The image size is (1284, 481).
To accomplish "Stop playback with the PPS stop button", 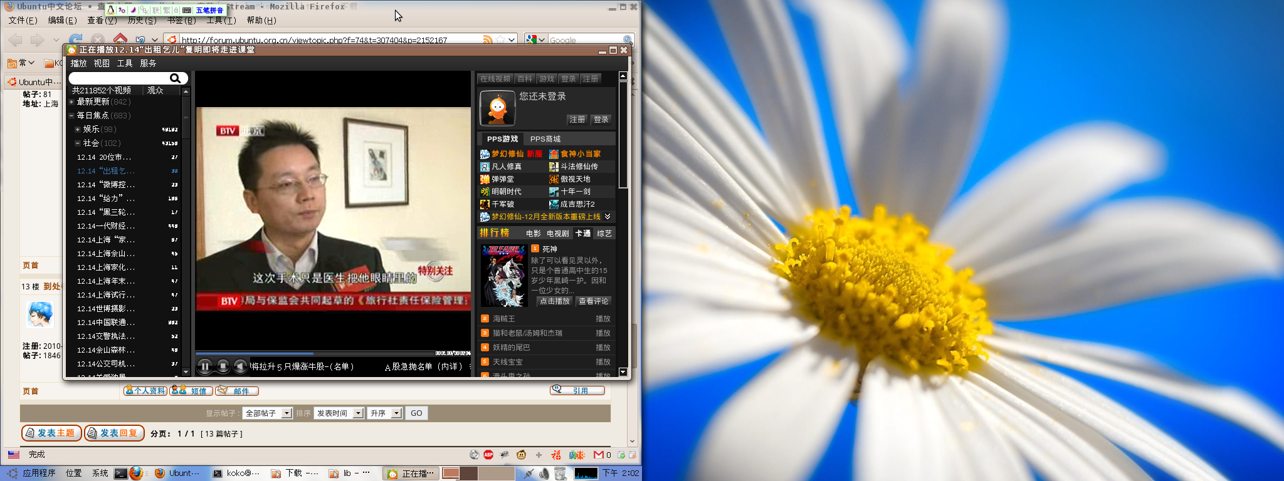I will (x=223, y=366).
